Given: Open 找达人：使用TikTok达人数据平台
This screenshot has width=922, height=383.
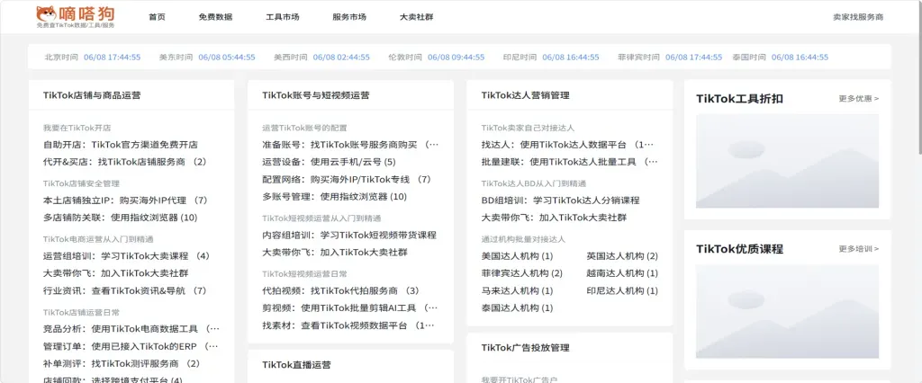Looking at the screenshot, I should (567, 145).
